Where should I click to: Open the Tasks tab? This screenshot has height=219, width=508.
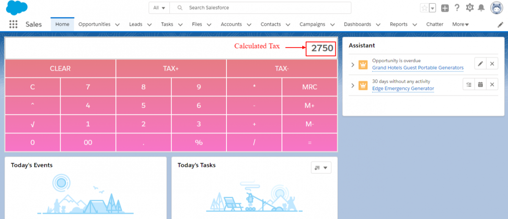pos(167,25)
